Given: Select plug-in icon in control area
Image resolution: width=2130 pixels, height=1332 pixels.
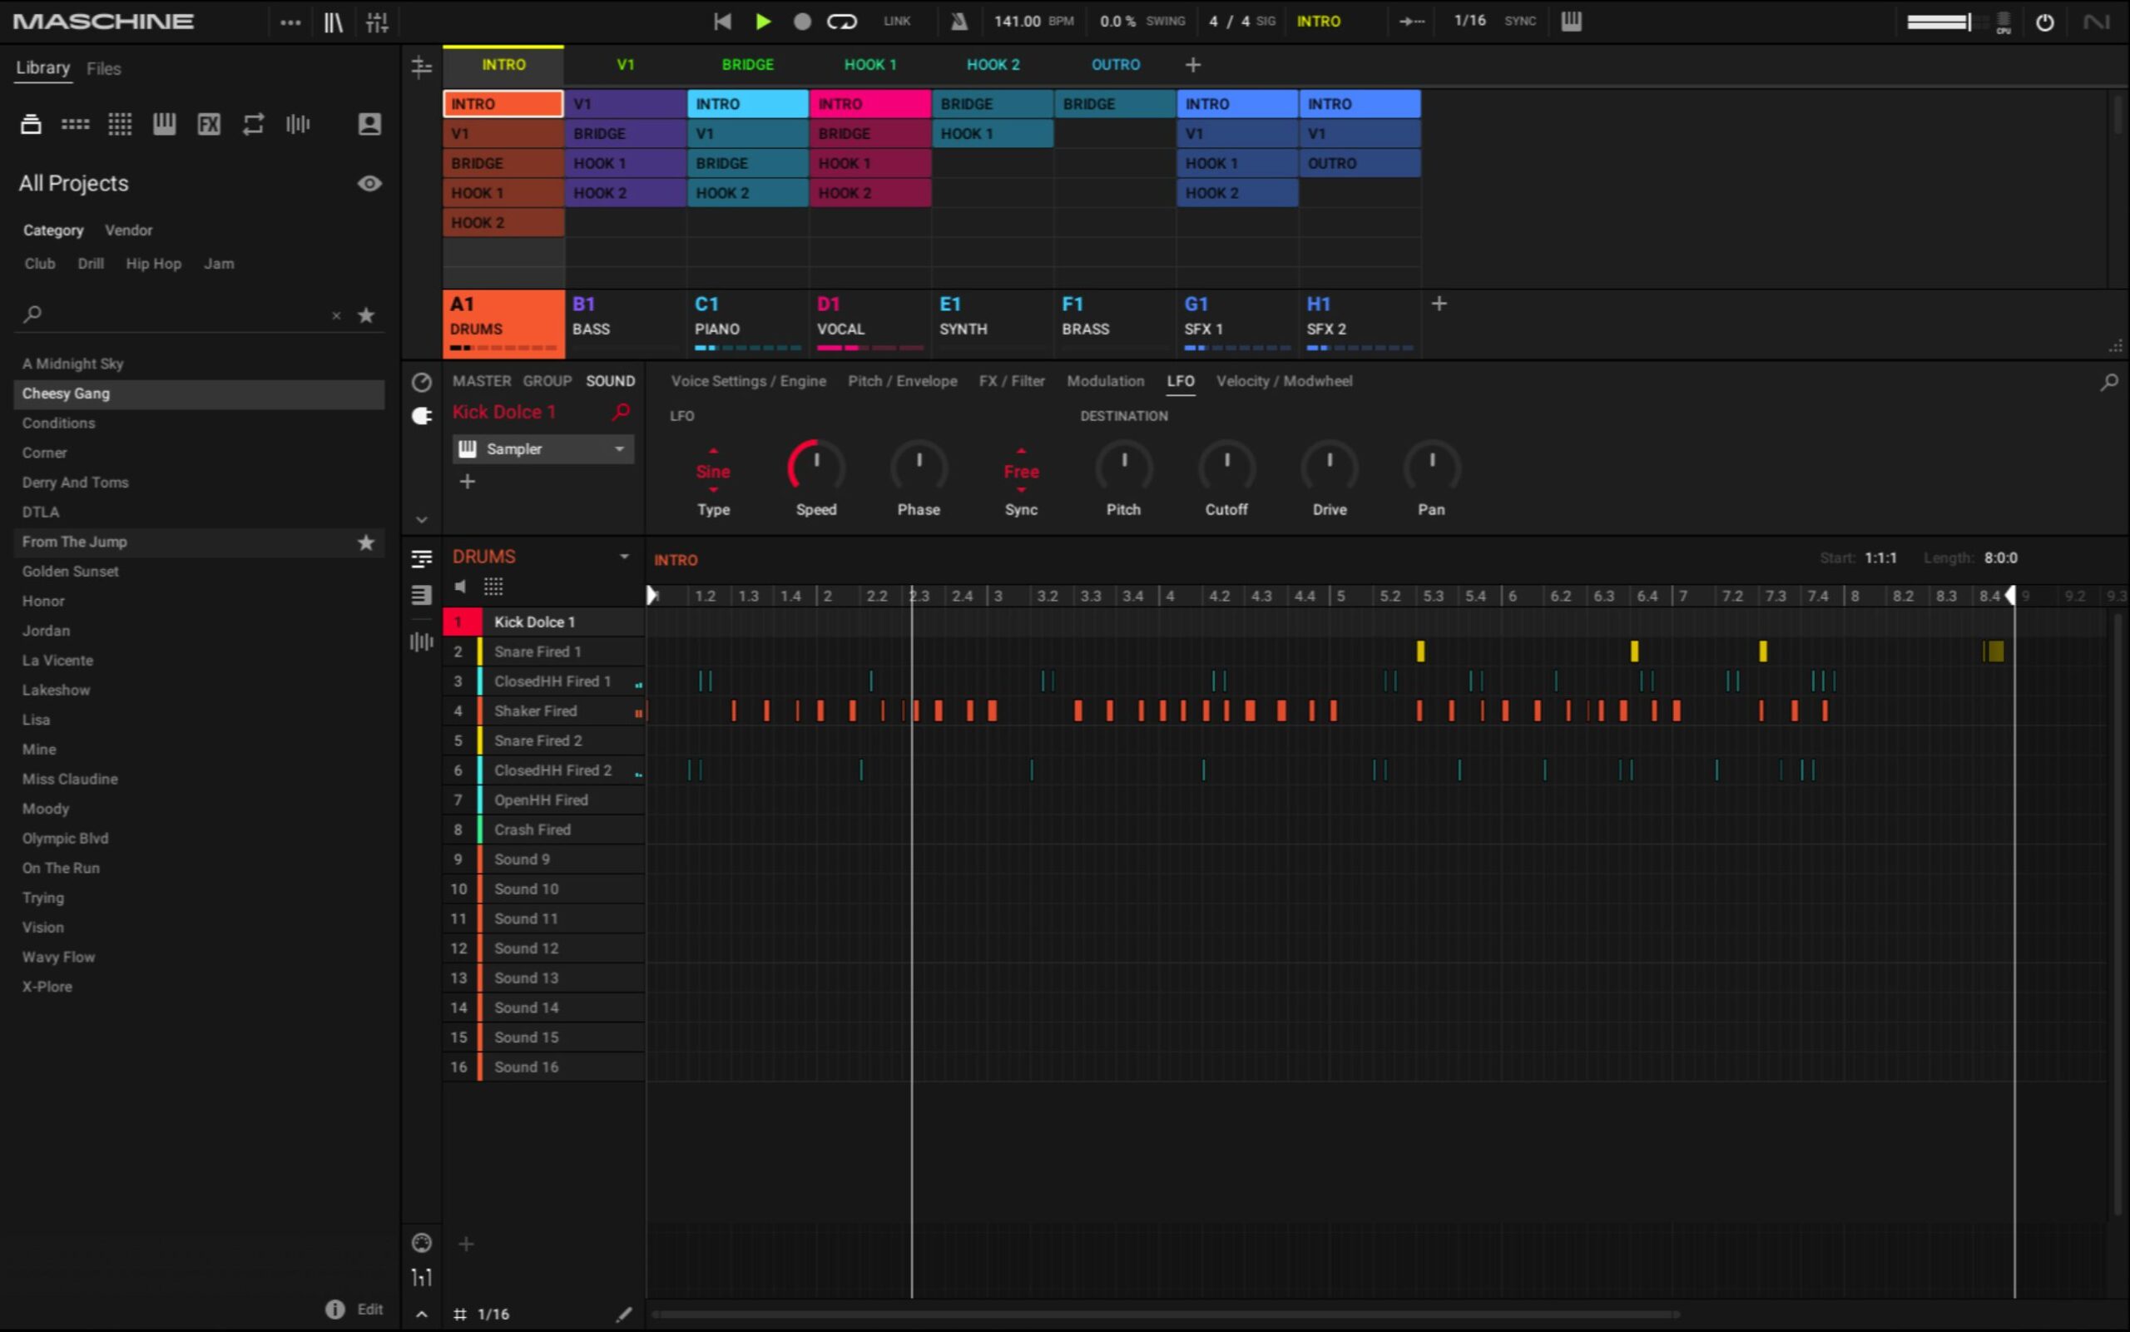Looking at the screenshot, I should coord(422,416).
